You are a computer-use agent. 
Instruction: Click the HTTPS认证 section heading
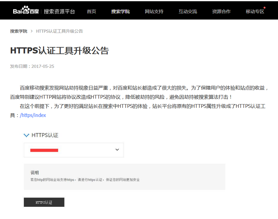click(45, 135)
